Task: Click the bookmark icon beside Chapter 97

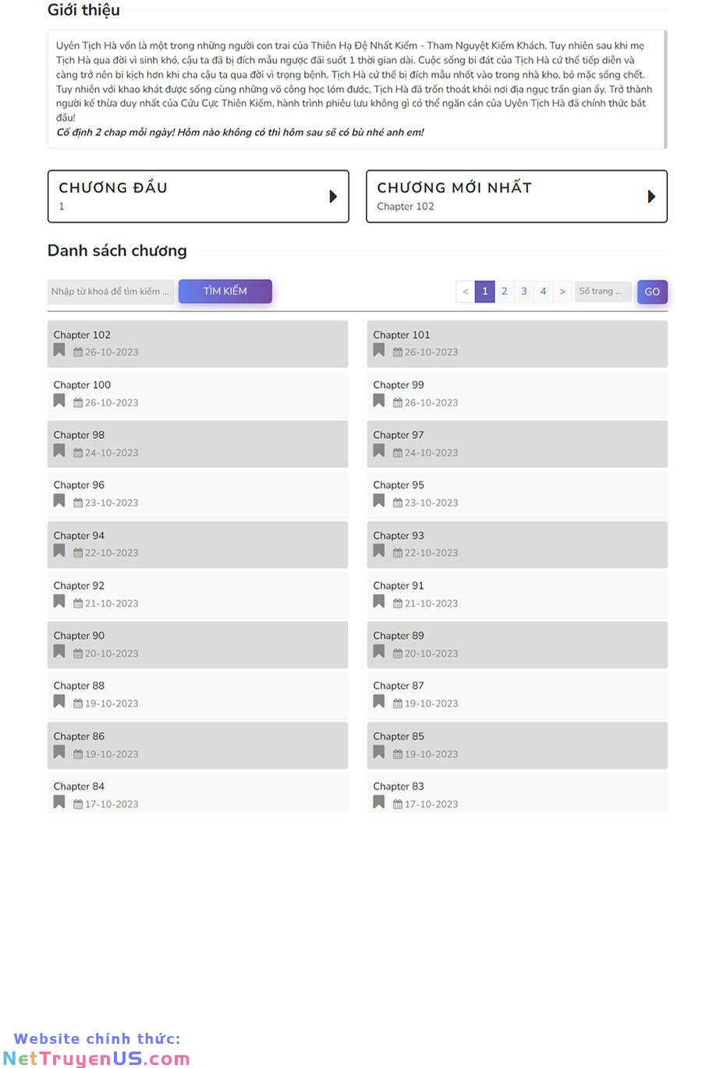Action: click(379, 451)
